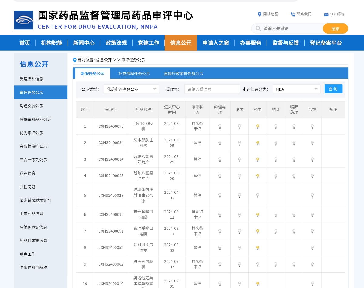Click the orange 搜索 button
The height and width of the screenshot is (288, 364).
pyautogui.click(x=335, y=28)
